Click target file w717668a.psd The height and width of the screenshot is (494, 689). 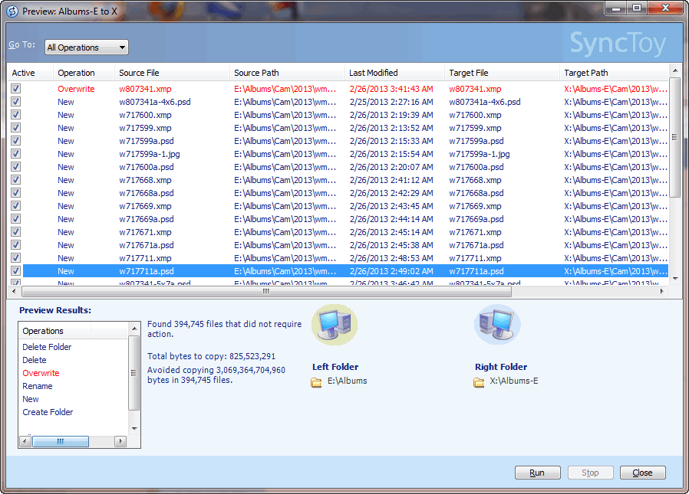pyautogui.click(x=476, y=193)
